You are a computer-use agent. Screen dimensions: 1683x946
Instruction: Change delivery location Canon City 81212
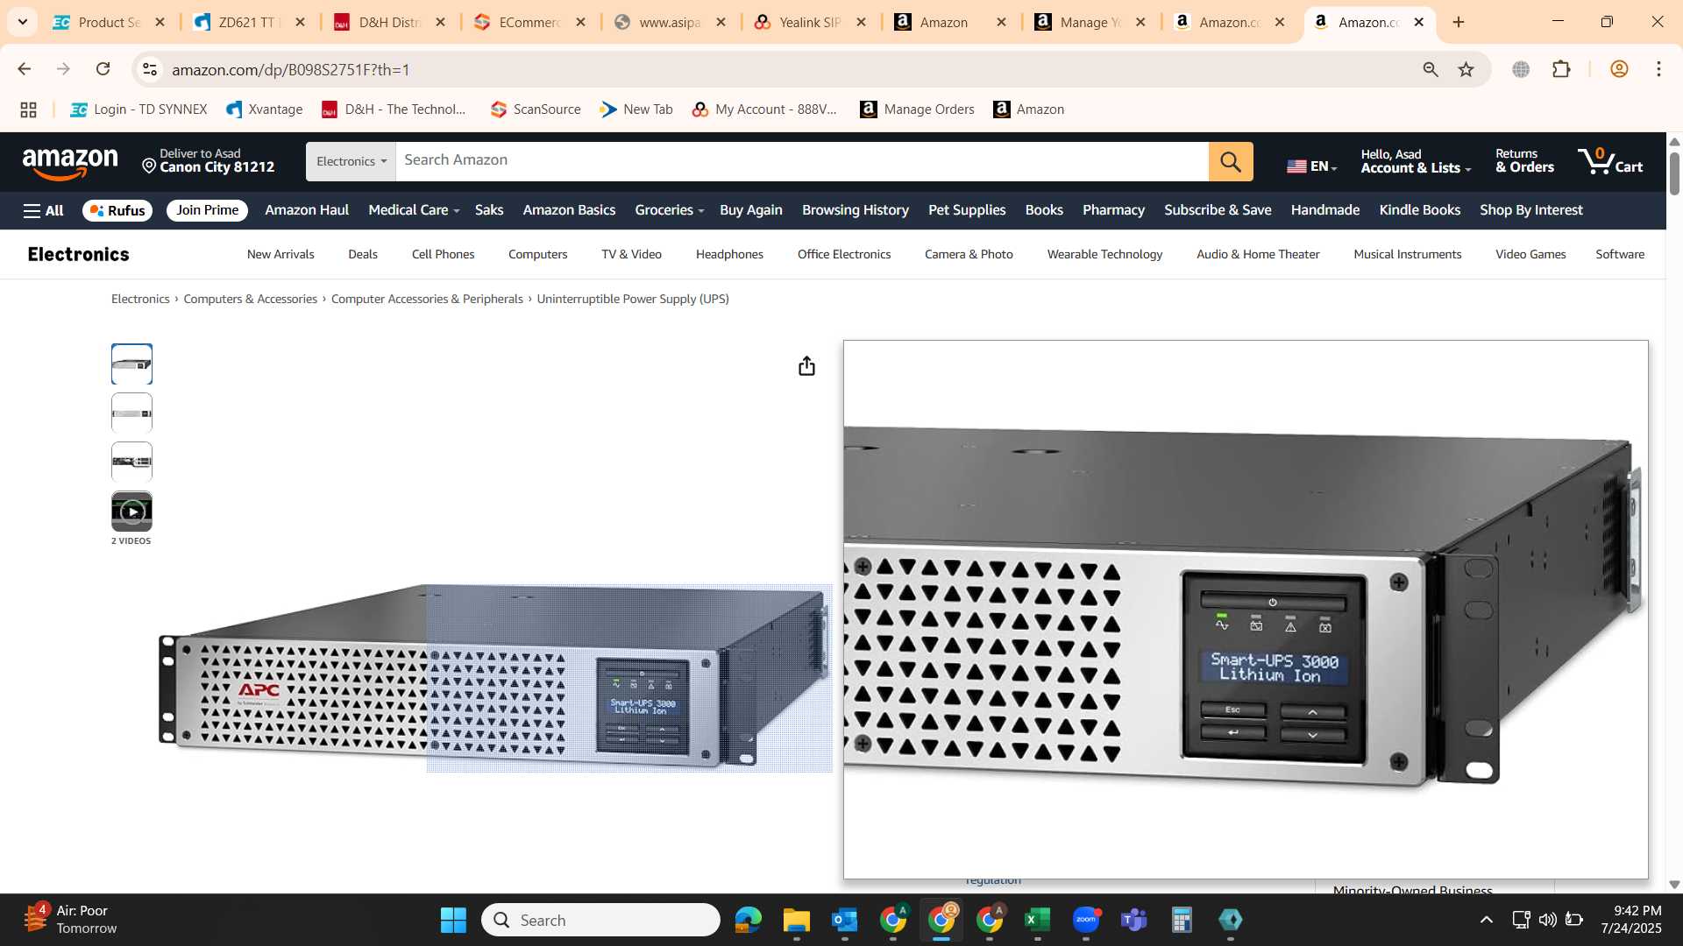(209, 161)
